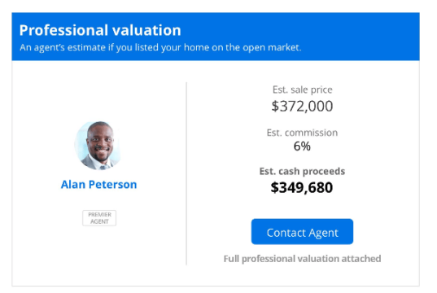The width and height of the screenshot is (437, 293).
Task: Select the $372,000 sale price value
Action: [302, 107]
